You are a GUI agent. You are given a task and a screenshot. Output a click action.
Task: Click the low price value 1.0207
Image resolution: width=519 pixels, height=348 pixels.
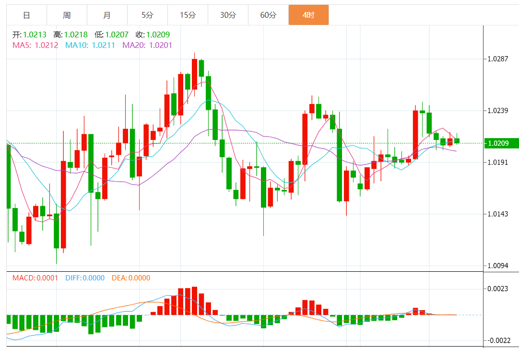click(x=117, y=35)
